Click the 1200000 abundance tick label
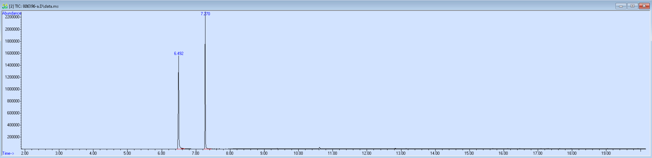The height and width of the screenshot is (158, 652). (x=12, y=77)
